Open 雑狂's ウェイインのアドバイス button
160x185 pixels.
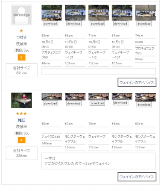[x=137, y=177]
